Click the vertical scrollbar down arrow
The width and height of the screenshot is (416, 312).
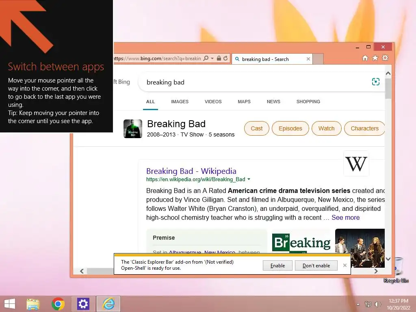pyautogui.click(x=388, y=259)
